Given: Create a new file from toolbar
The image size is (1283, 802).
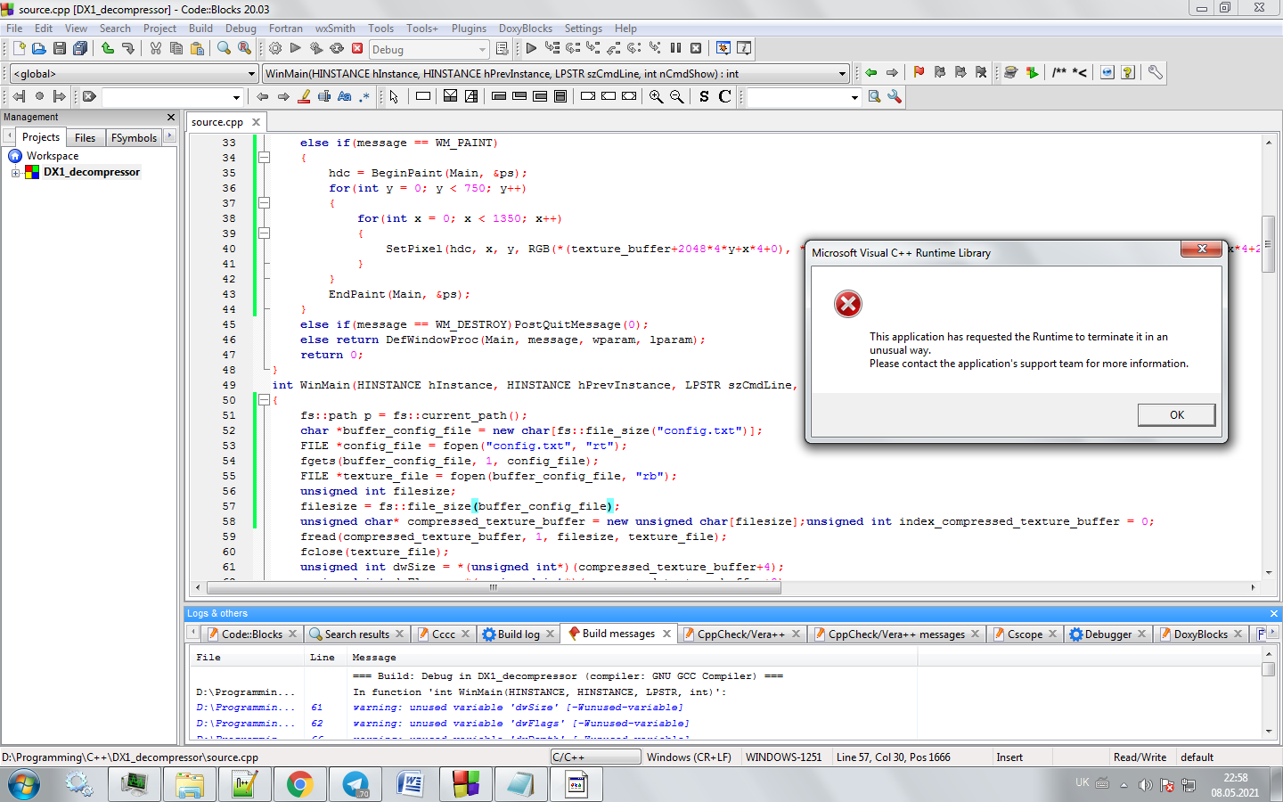Looking at the screenshot, I should [18, 48].
